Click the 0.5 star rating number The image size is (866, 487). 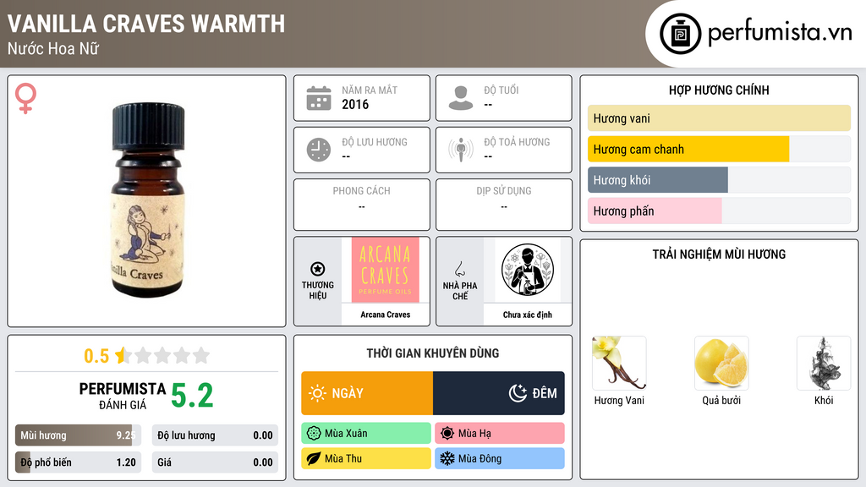point(96,356)
